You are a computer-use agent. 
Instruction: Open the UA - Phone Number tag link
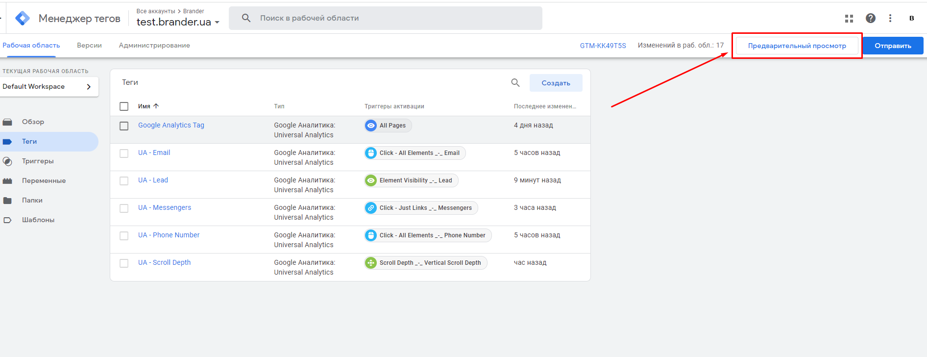click(169, 235)
